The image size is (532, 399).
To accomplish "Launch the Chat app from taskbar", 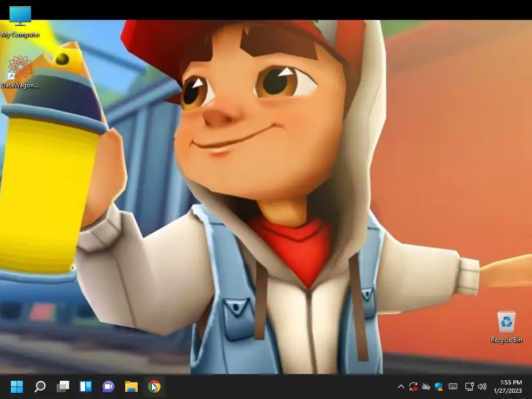I will [x=108, y=387].
